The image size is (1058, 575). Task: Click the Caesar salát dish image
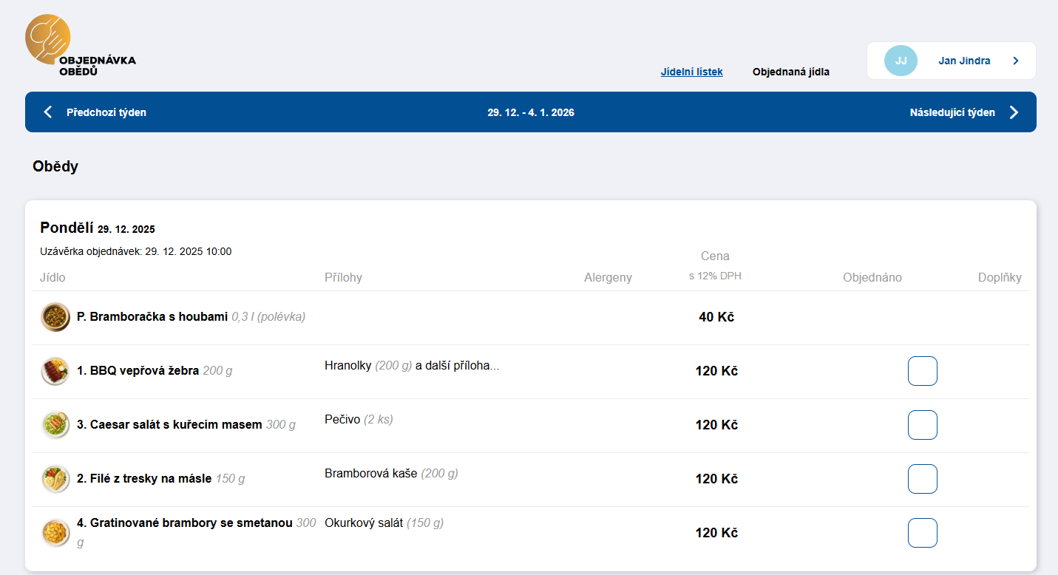[55, 425]
